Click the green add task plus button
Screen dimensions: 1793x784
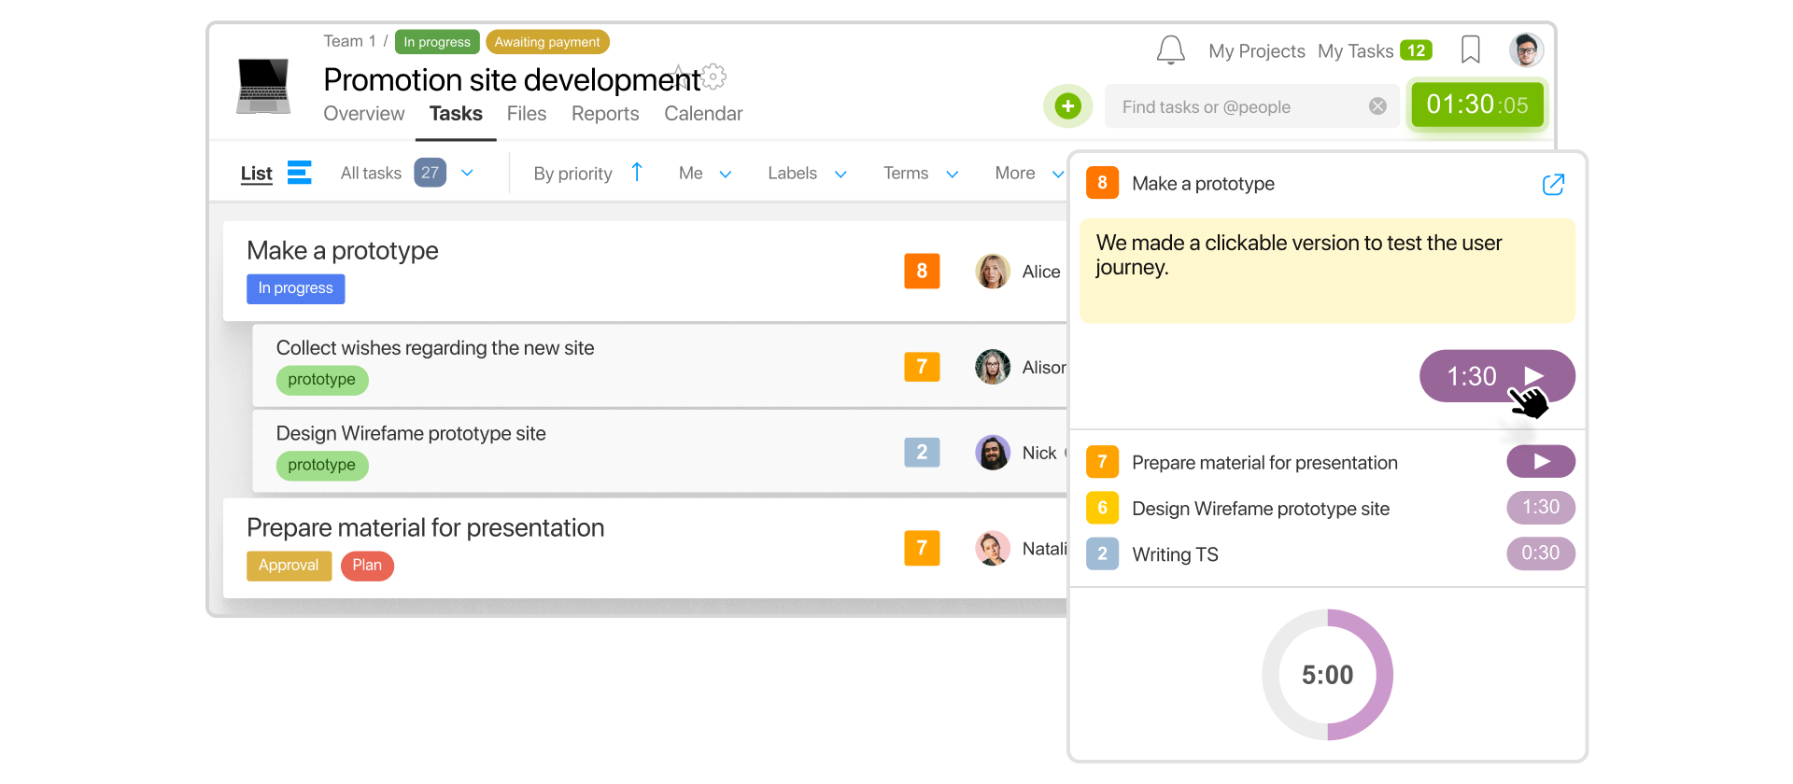pyautogui.click(x=1067, y=106)
